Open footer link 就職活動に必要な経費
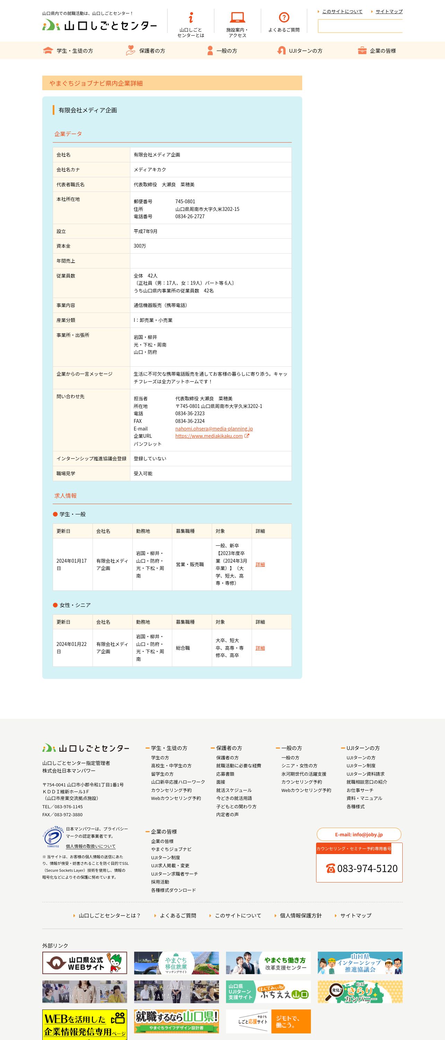This screenshot has height=1040, width=445. pos(238,766)
